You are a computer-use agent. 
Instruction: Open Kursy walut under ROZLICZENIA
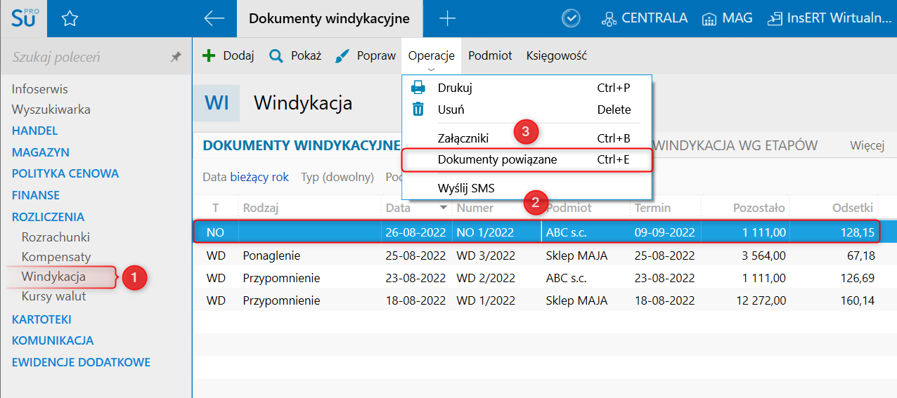point(53,296)
